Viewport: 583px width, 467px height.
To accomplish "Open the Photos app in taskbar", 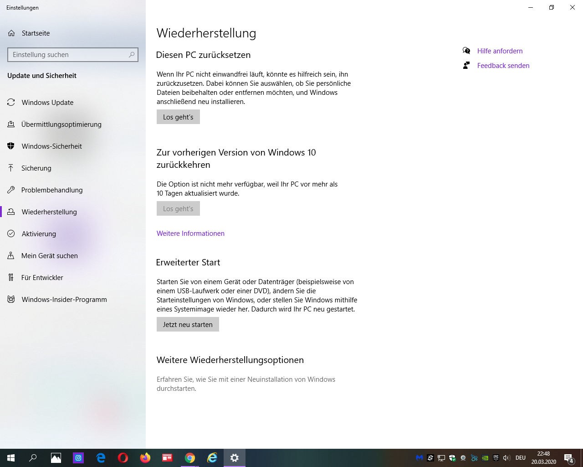I will [x=56, y=458].
